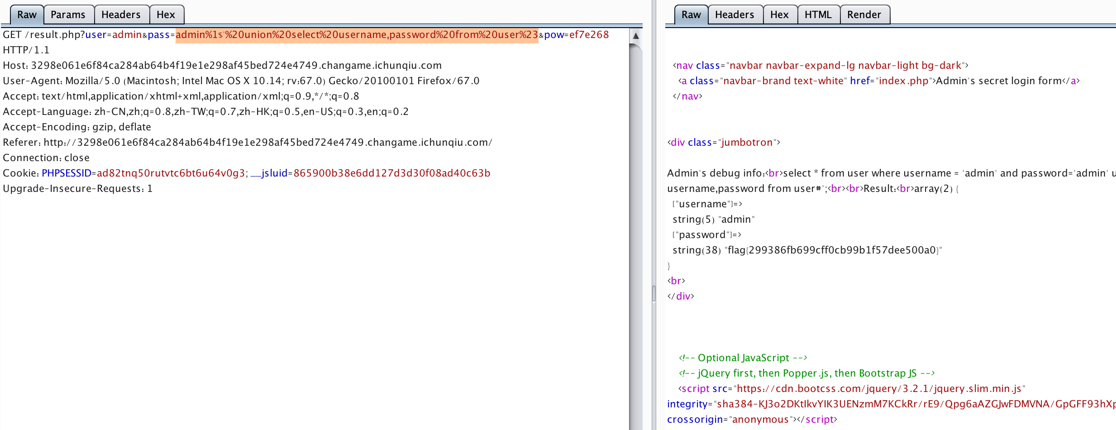Select the Headers tab of the response
This screenshot has height=430, width=1116.
[x=734, y=14]
